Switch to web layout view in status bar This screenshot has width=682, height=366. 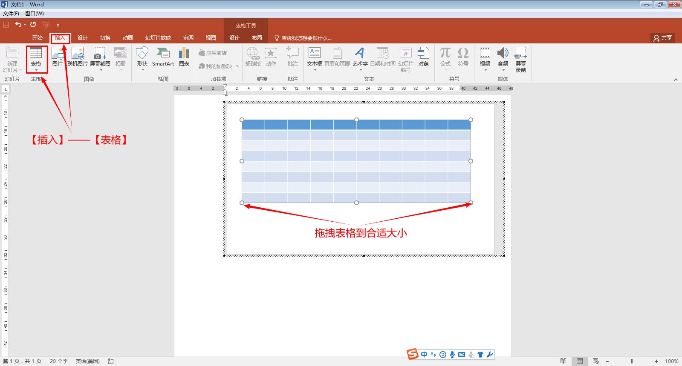596,361
